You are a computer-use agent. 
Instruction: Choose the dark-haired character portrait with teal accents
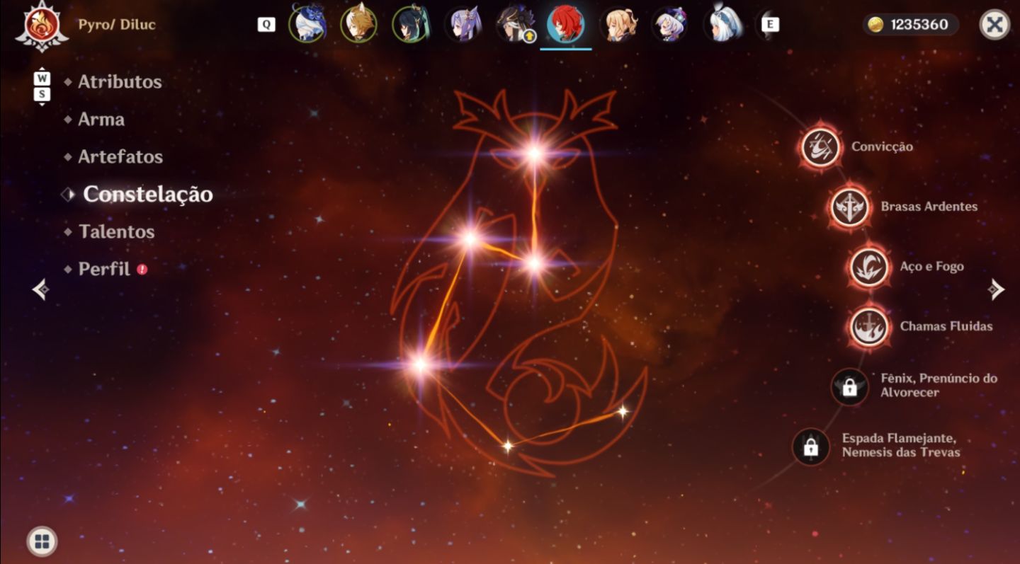[410, 24]
